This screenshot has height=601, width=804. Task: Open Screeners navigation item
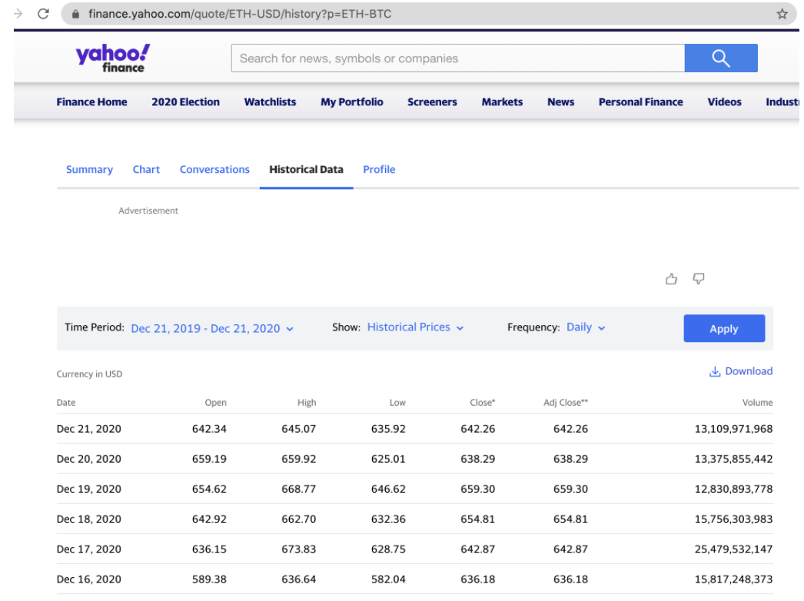coord(432,102)
